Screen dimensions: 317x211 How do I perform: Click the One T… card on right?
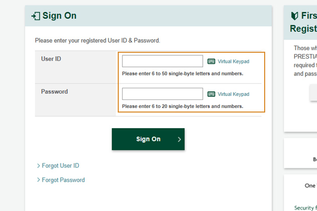[x=310, y=185]
